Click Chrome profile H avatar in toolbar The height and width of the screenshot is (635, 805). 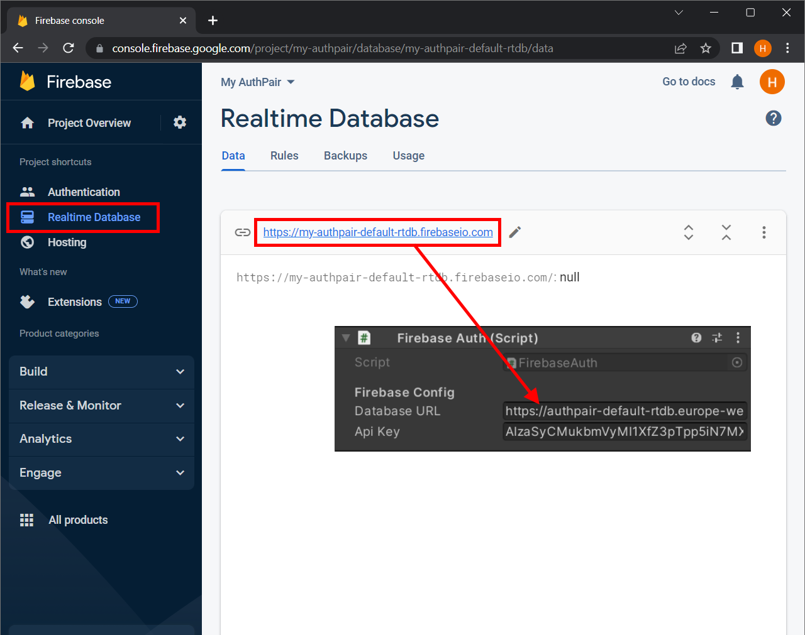click(x=762, y=48)
